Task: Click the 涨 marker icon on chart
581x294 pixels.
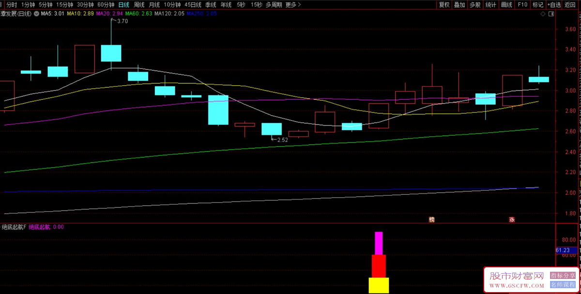Action: point(512,219)
